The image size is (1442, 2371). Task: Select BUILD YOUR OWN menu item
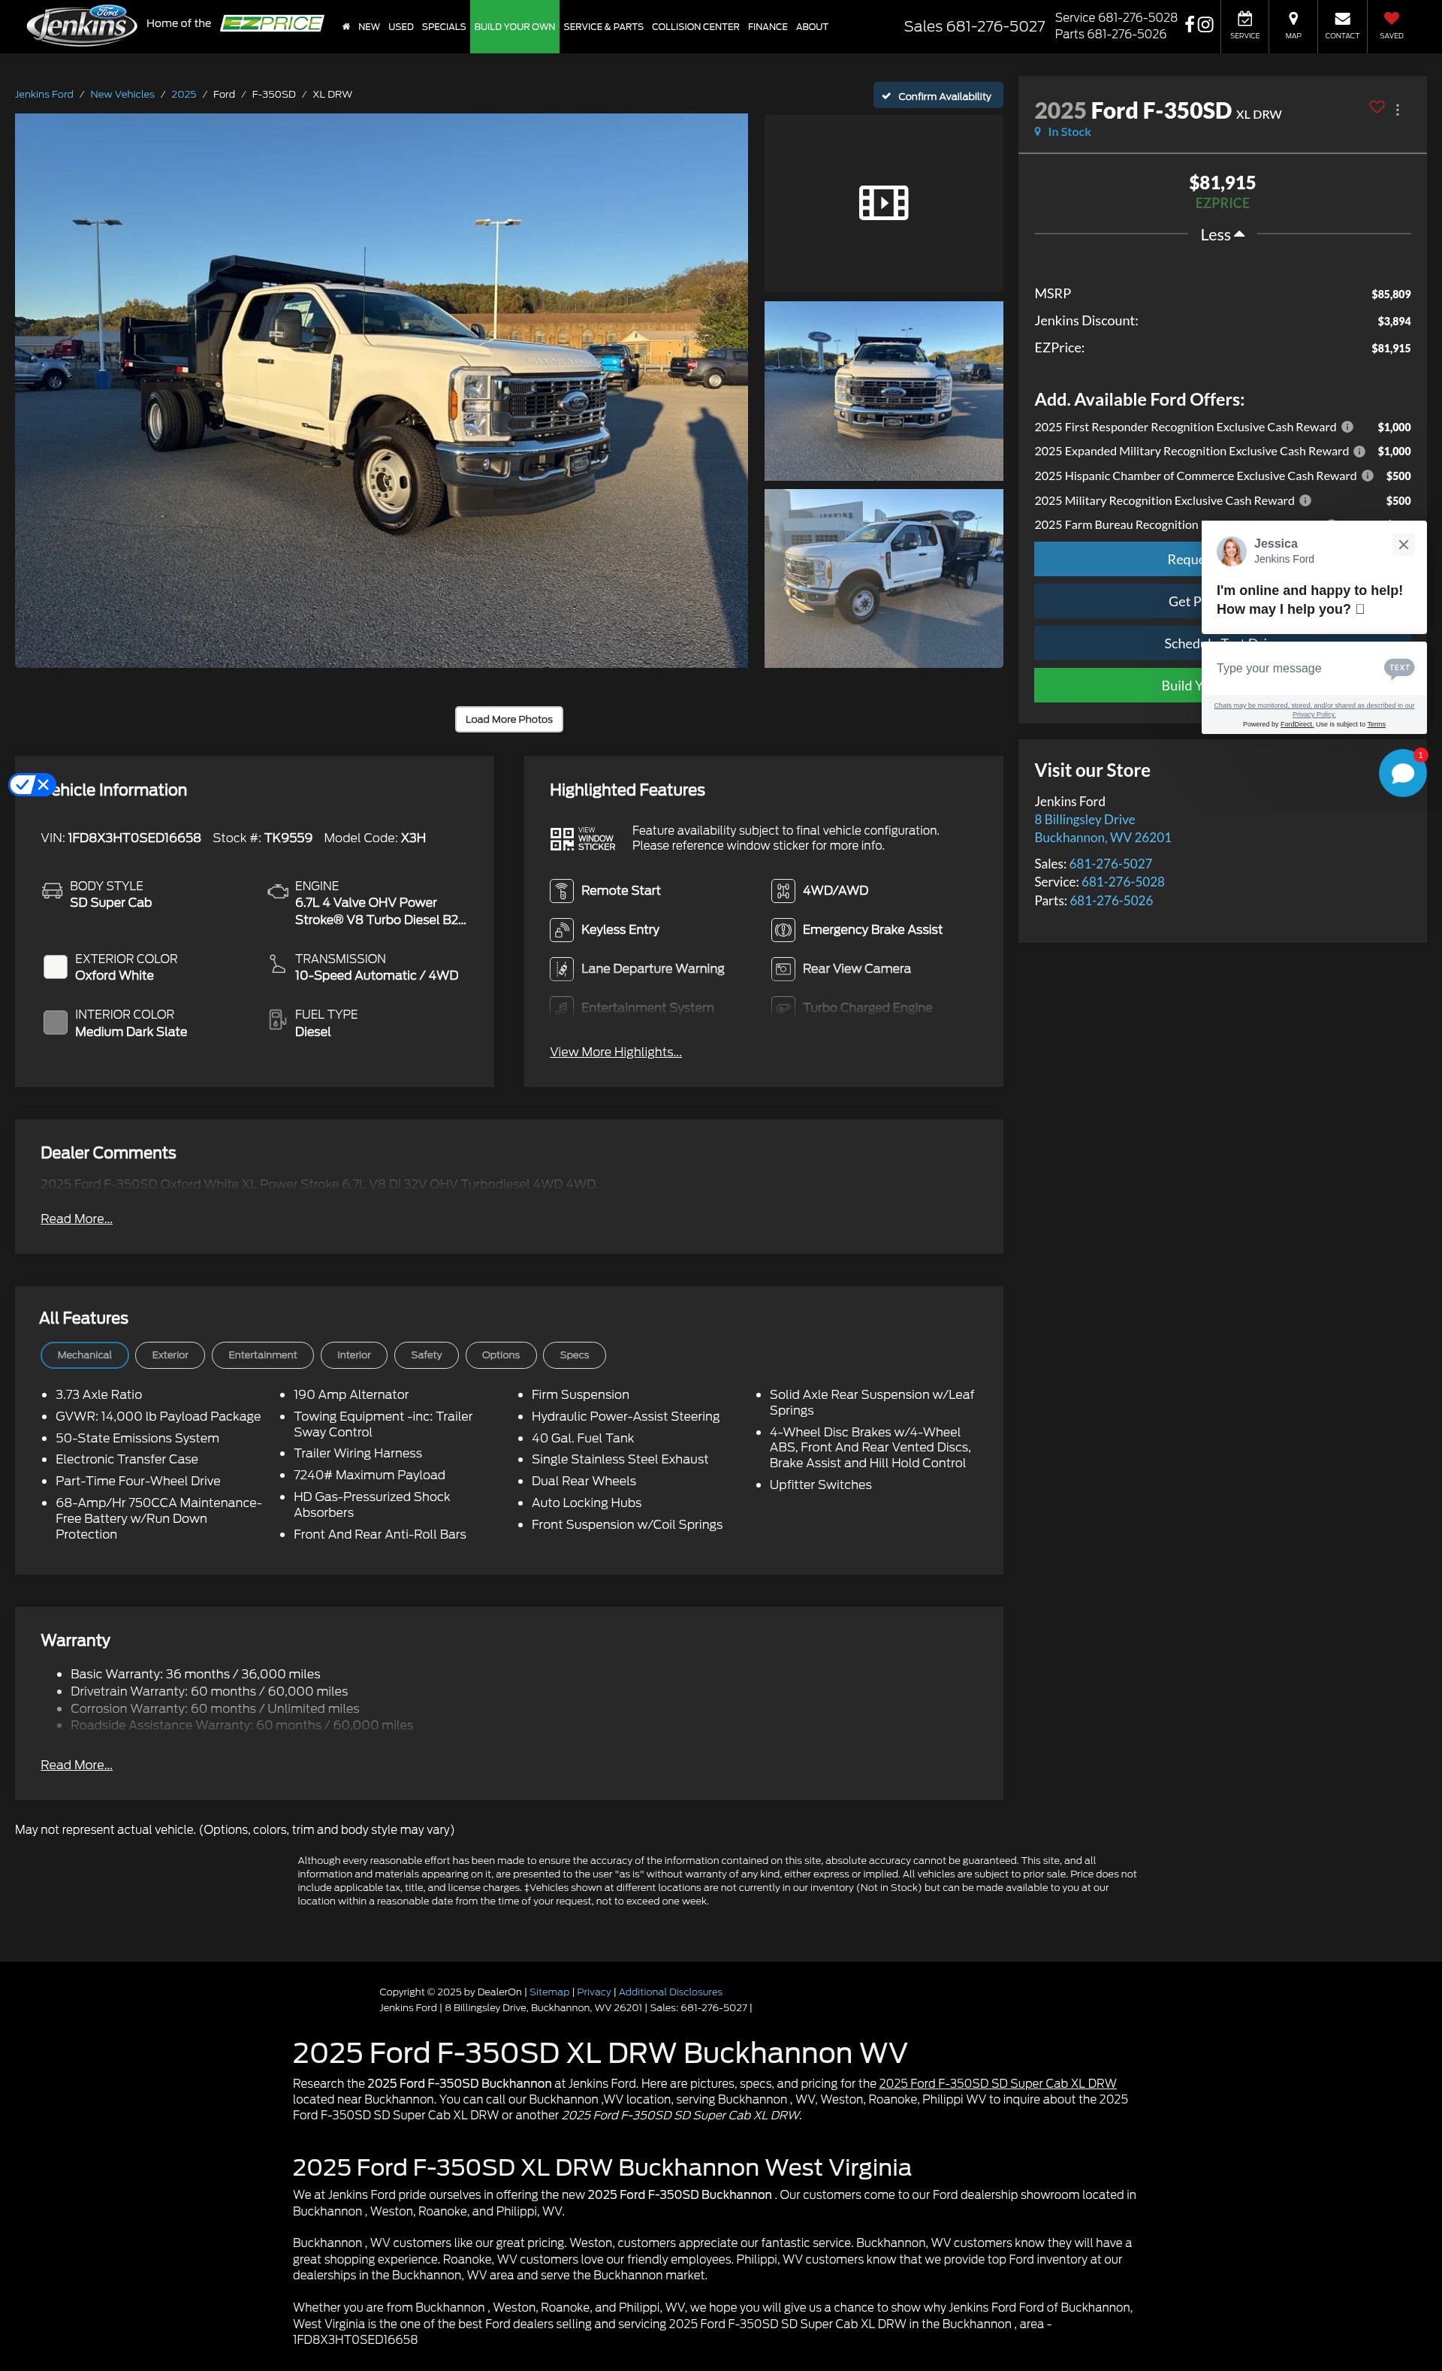514,27
